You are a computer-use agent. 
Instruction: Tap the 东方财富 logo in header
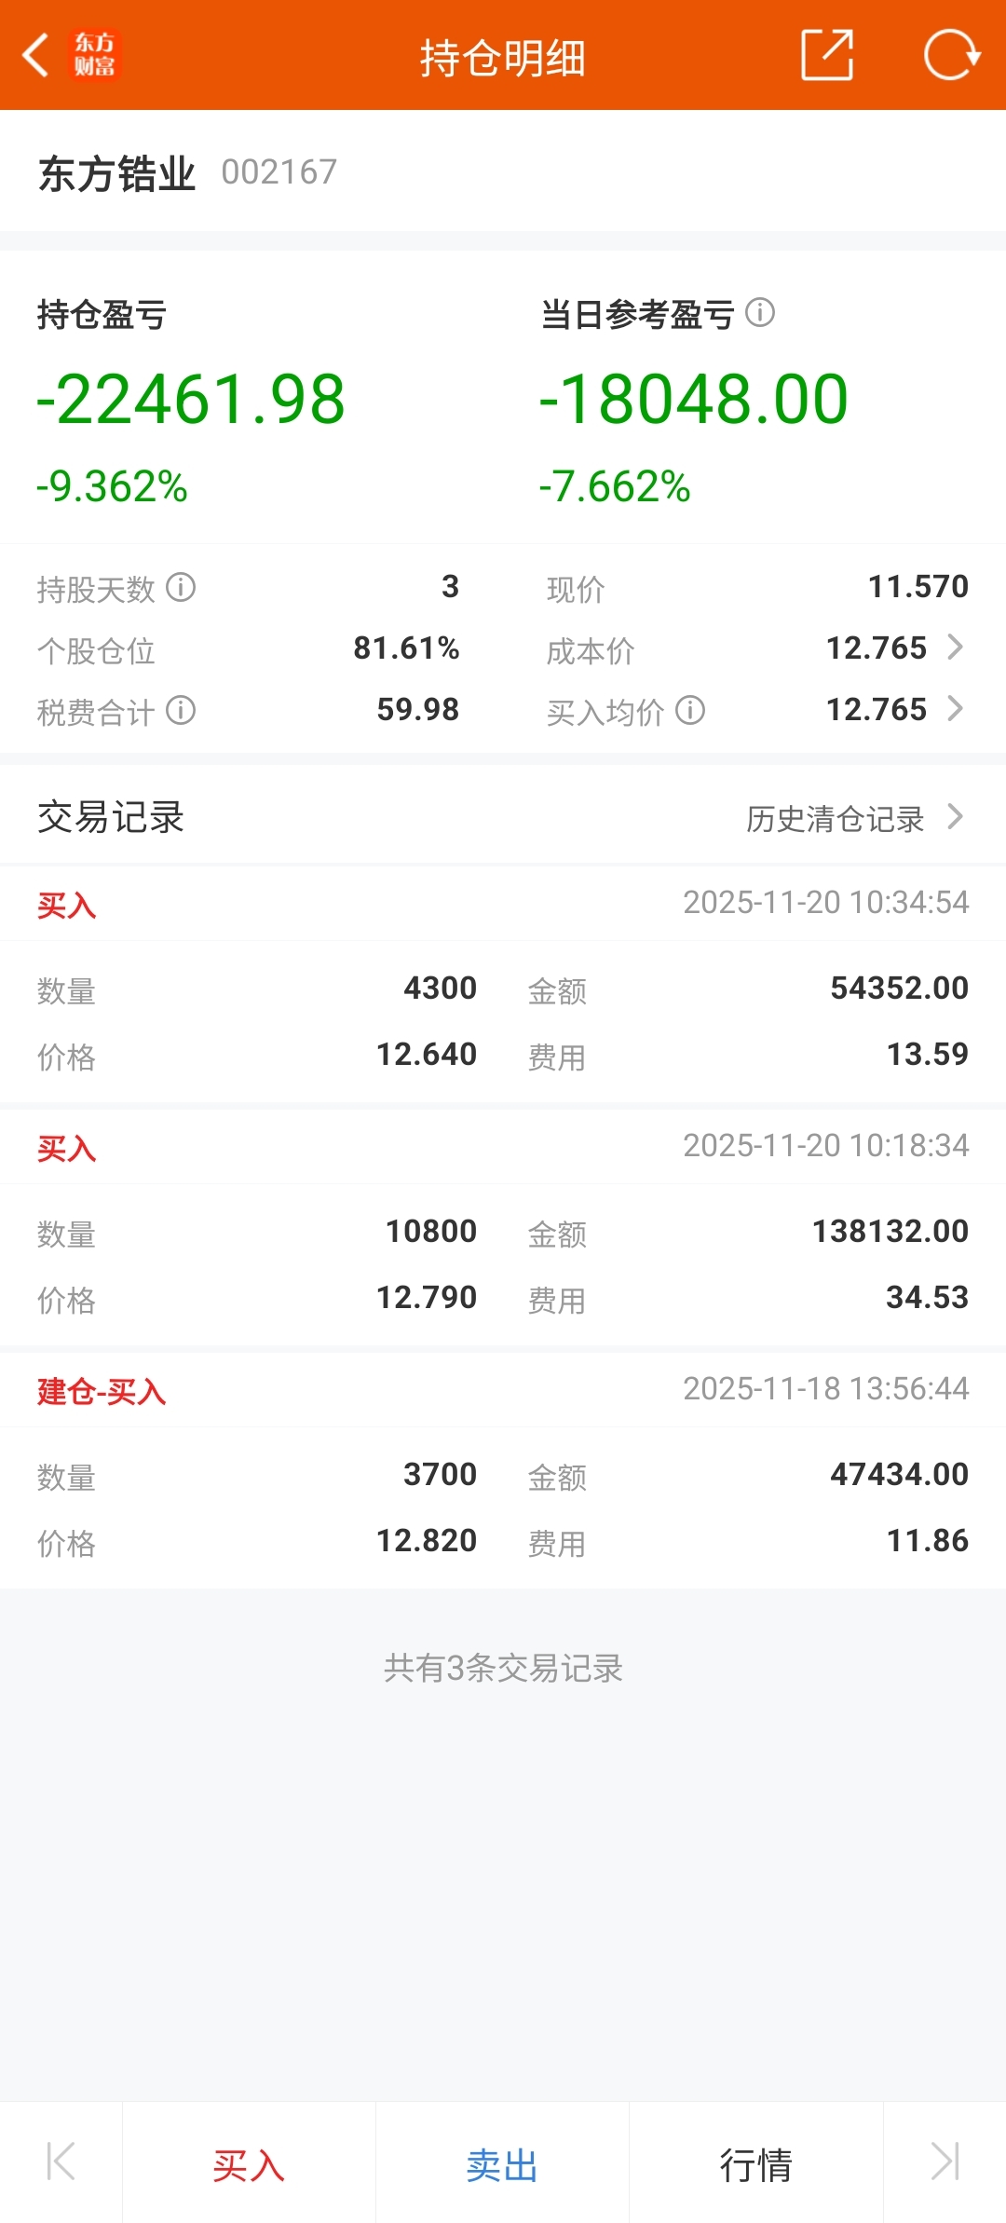pyautogui.click(x=95, y=55)
